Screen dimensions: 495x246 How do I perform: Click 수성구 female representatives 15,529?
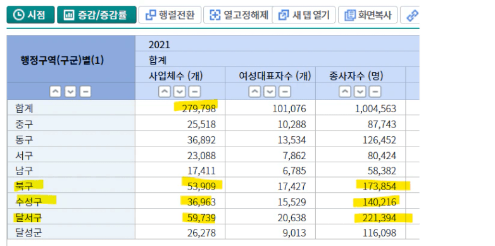[x=292, y=202]
